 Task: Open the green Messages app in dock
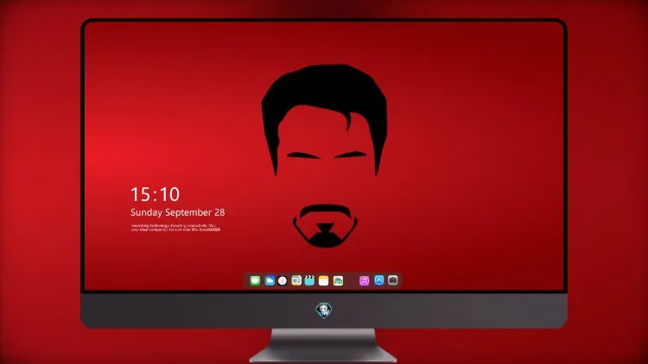pos(255,280)
